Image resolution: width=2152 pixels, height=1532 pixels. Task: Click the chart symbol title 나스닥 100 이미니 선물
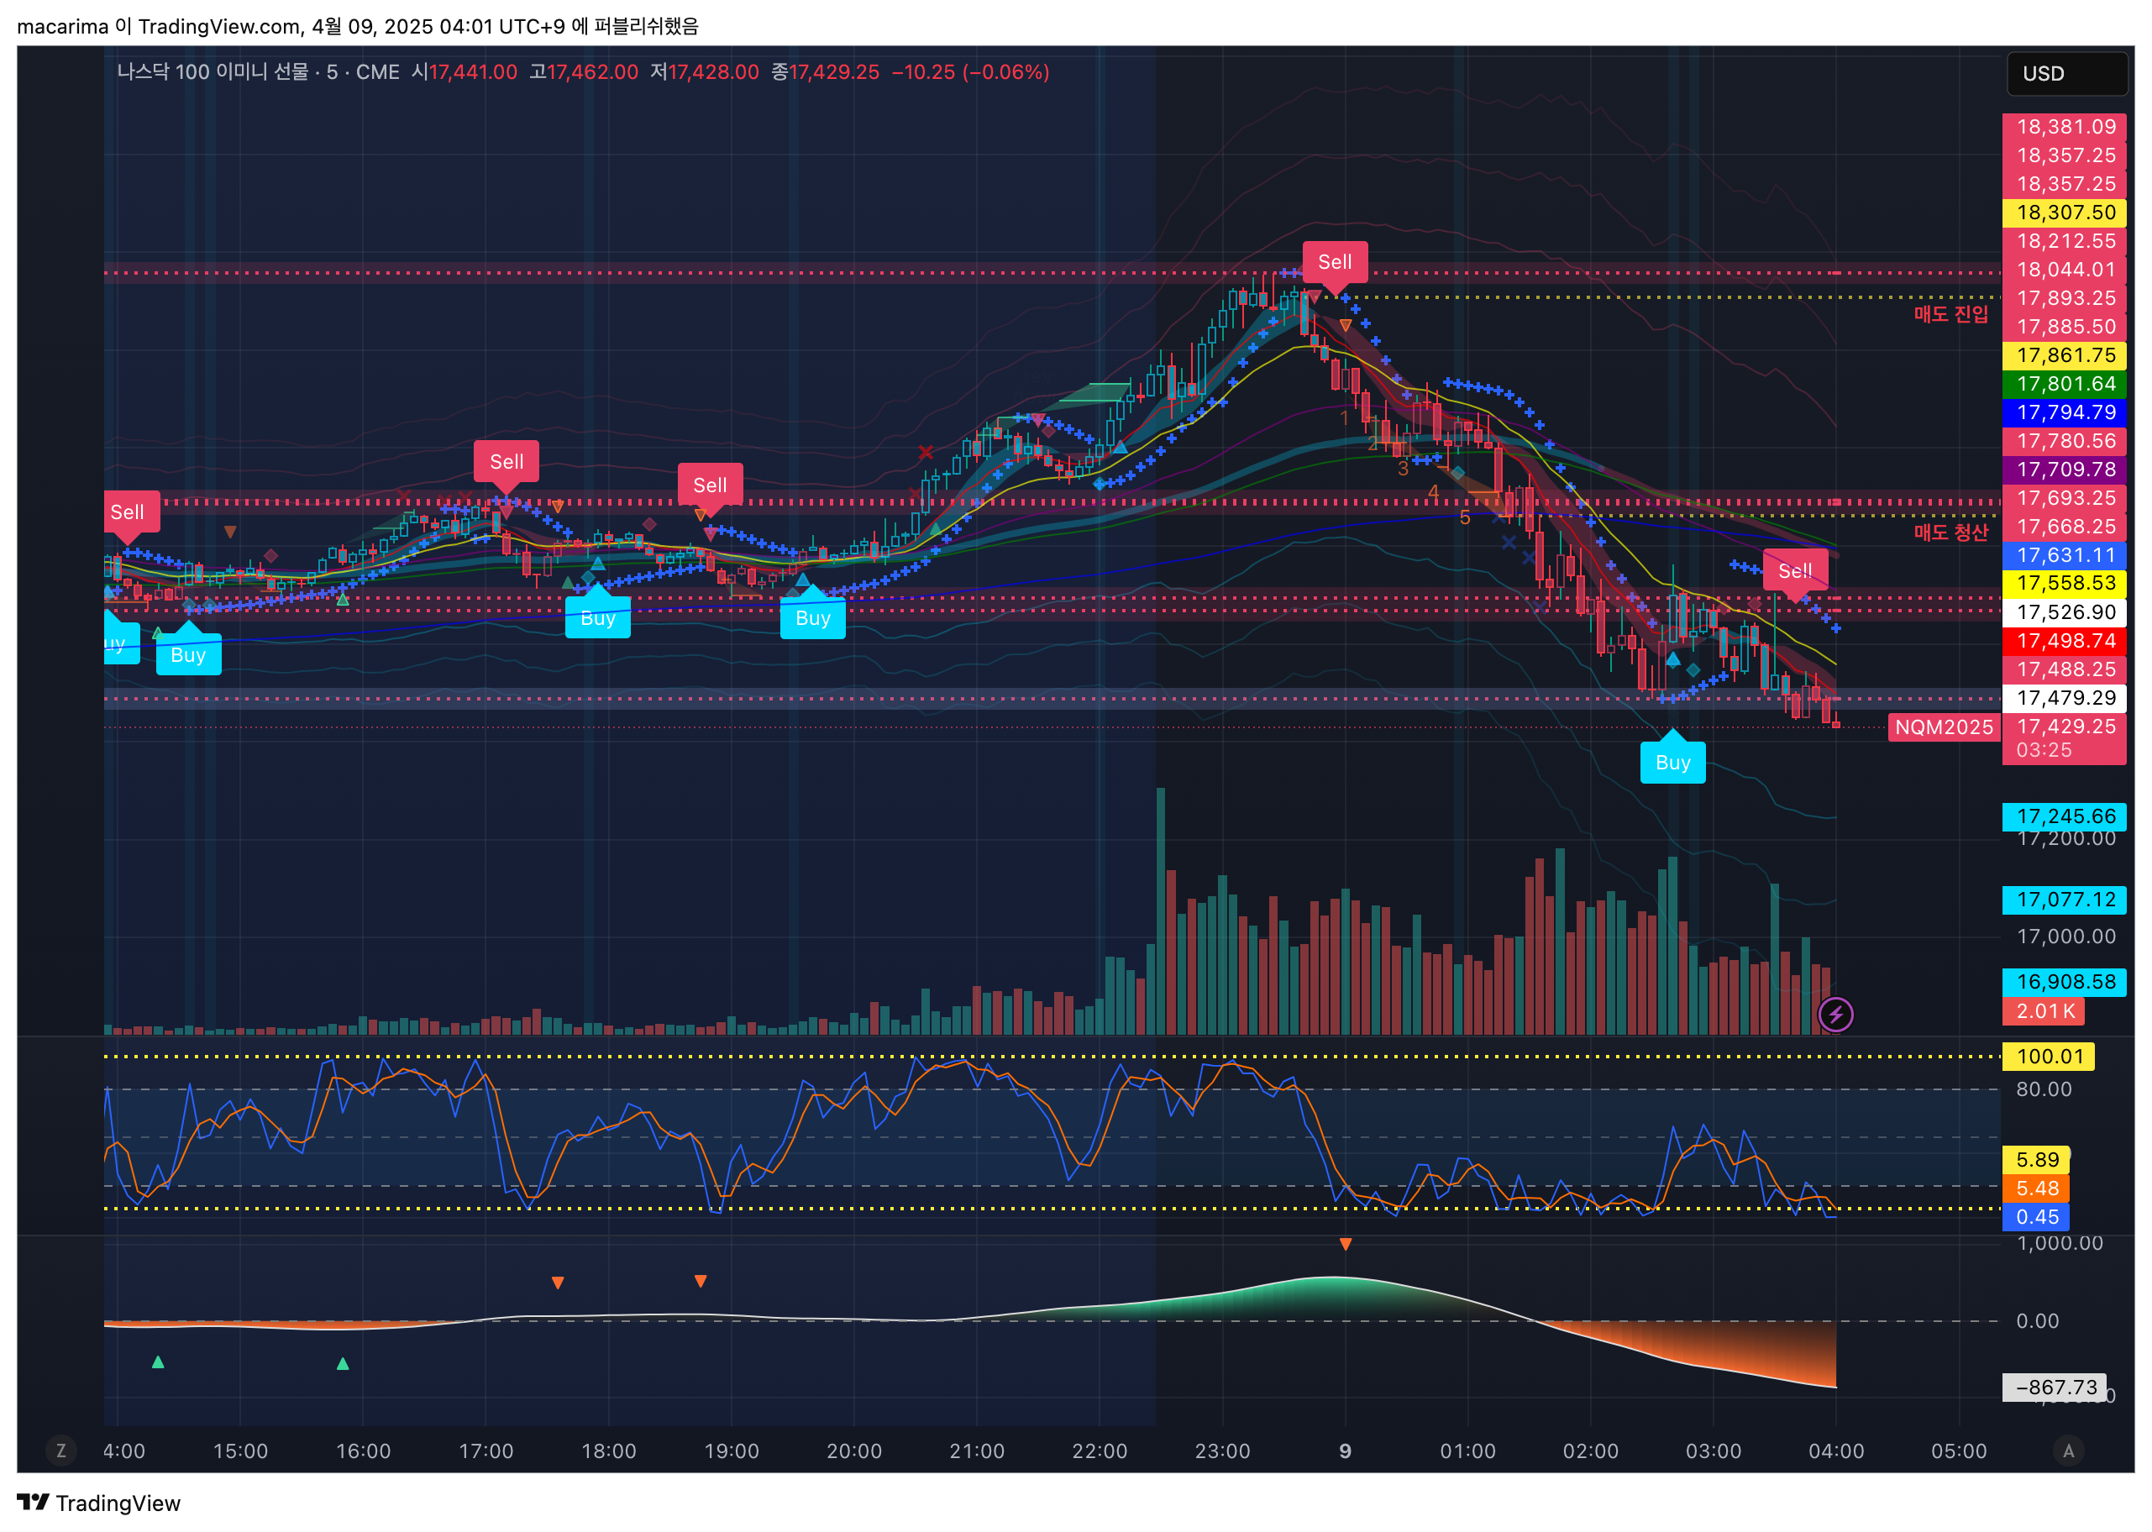coord(213,71)
